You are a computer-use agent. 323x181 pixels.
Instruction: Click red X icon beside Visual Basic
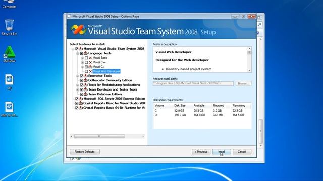tap(90, 58)
